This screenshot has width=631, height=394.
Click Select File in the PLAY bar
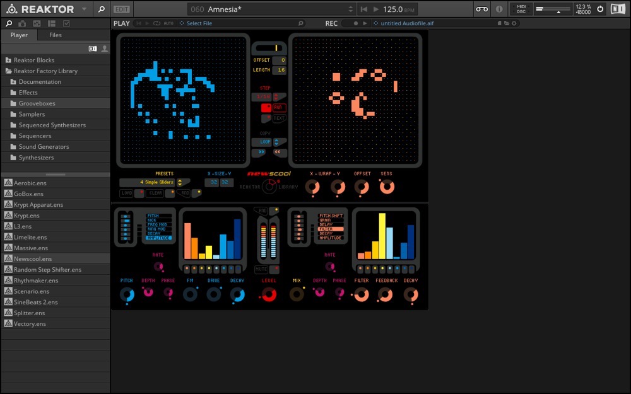tap(199, 23)
